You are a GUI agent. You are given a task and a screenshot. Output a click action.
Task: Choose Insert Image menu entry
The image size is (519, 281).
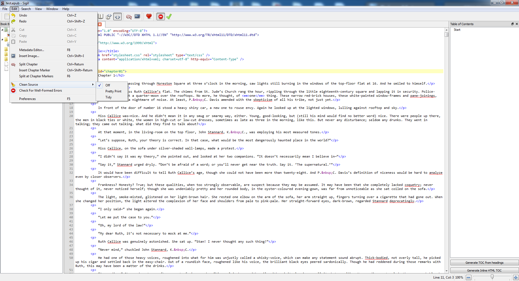tap(54, 56)
